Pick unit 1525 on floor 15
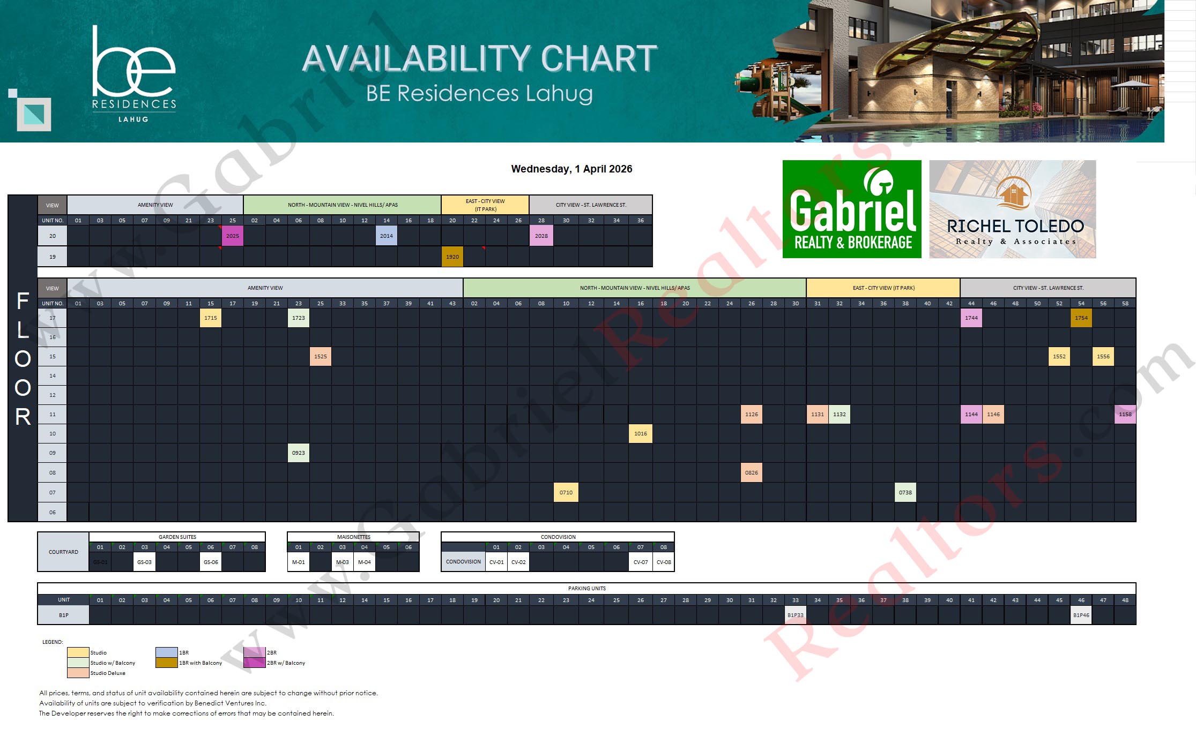Screen dimensions: 1196x729 click(x=320, y=356)
